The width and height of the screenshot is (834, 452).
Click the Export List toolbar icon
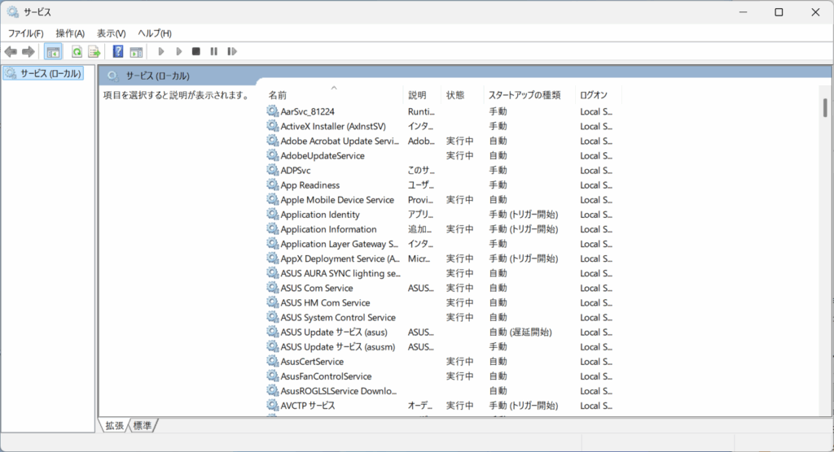(94, 51)
